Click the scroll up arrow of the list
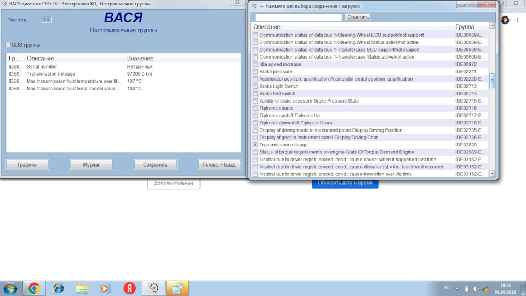Image resolution: width=526 pixels, height=296 pixels. 492,26
